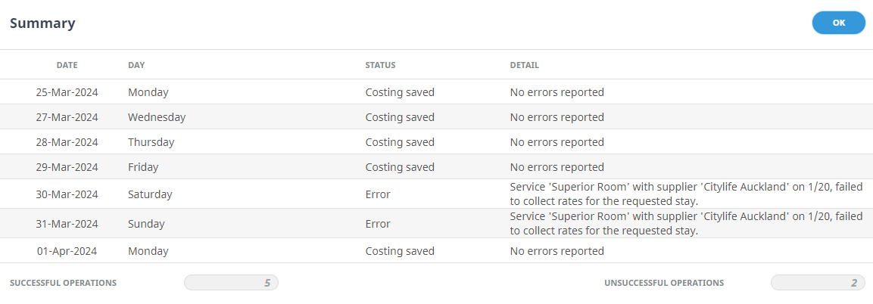873x304 pixels.
Task: Click the unsuccessful operations count field
Action: tap(818, 283)
